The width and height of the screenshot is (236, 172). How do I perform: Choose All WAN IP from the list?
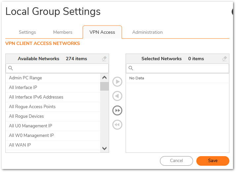20,145
